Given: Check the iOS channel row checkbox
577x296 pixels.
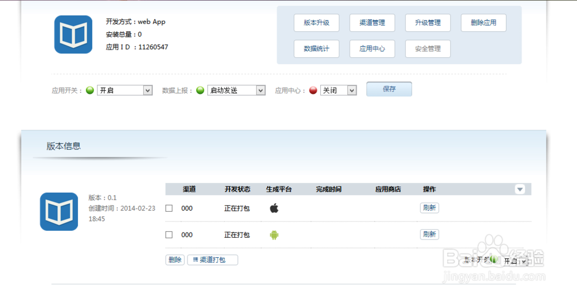Looking at the screenshot, I should (x=169, y=208).
